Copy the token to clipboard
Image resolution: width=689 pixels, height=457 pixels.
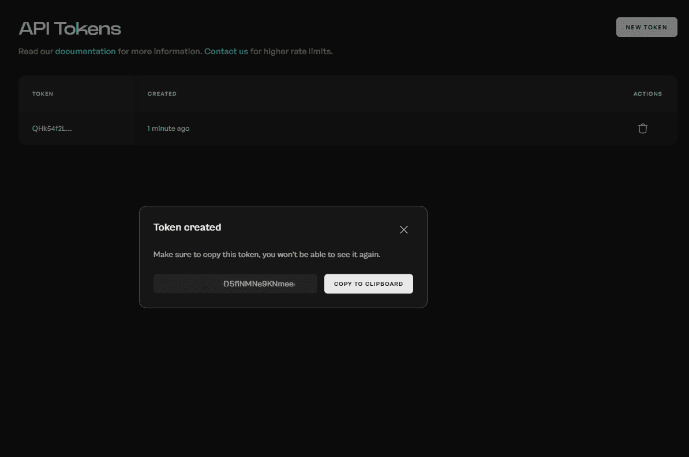[368, 284]
